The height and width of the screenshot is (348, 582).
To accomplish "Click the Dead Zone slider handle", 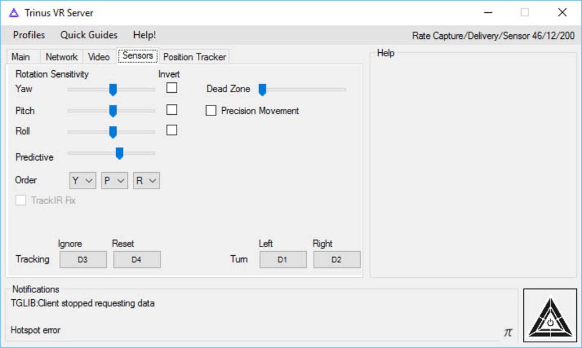I will pos(262,89).
